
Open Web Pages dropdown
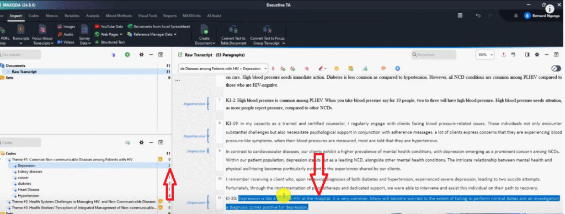[109, 34]
